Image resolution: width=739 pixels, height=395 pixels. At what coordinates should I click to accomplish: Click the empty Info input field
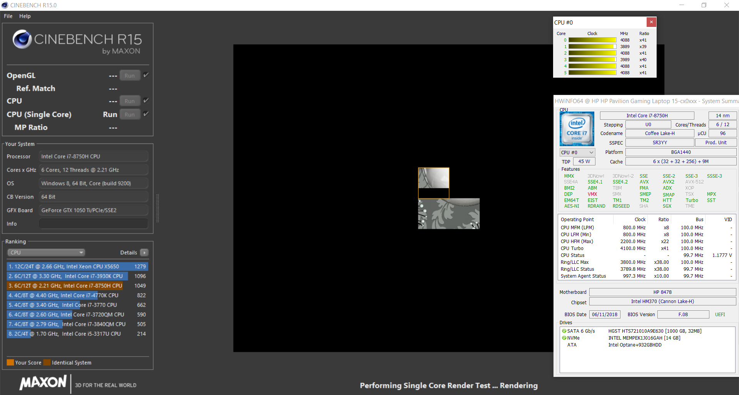point(94,224)
